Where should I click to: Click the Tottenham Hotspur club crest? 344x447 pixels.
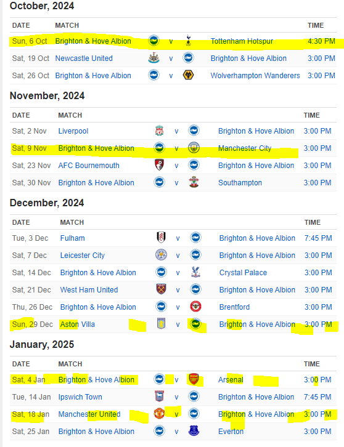pos(188,41)
